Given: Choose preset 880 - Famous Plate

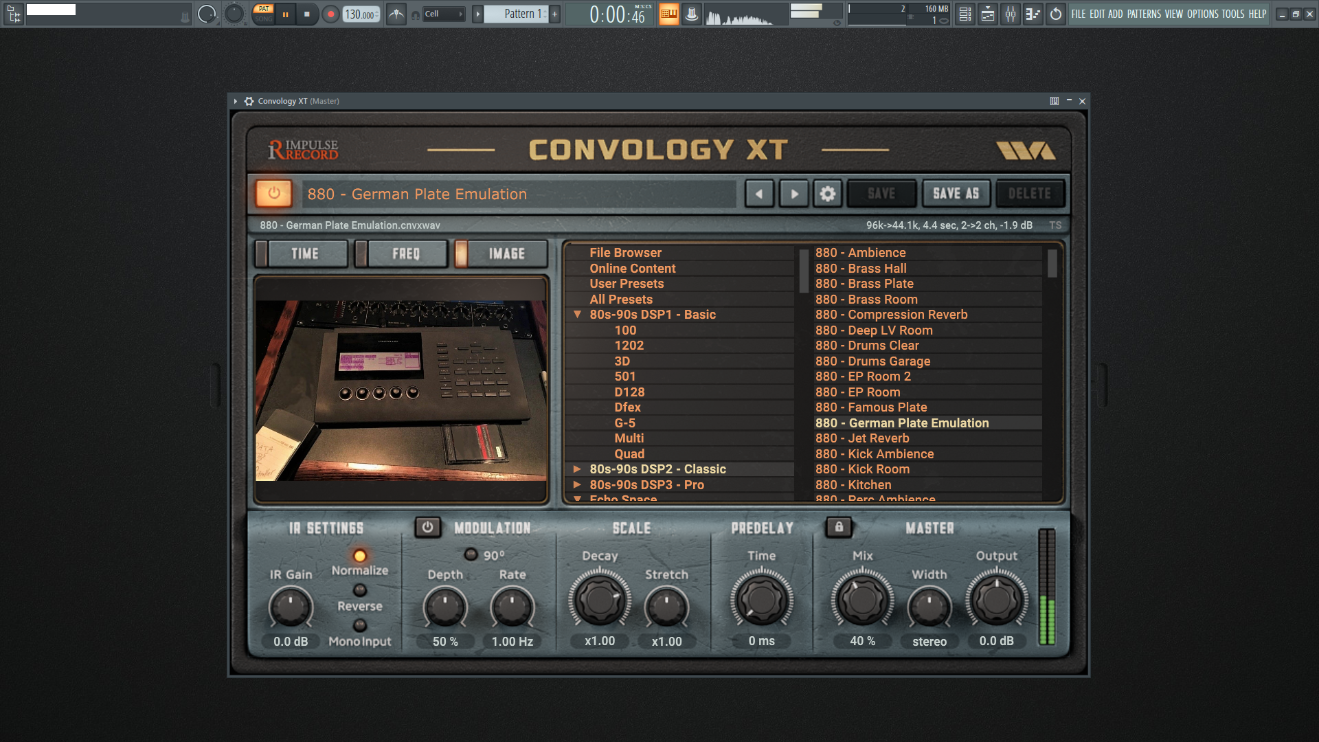Looking at the screenshot, I should click(x=871, y=407).
